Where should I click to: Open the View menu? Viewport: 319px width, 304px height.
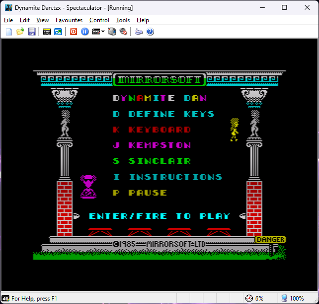(42, 20)
